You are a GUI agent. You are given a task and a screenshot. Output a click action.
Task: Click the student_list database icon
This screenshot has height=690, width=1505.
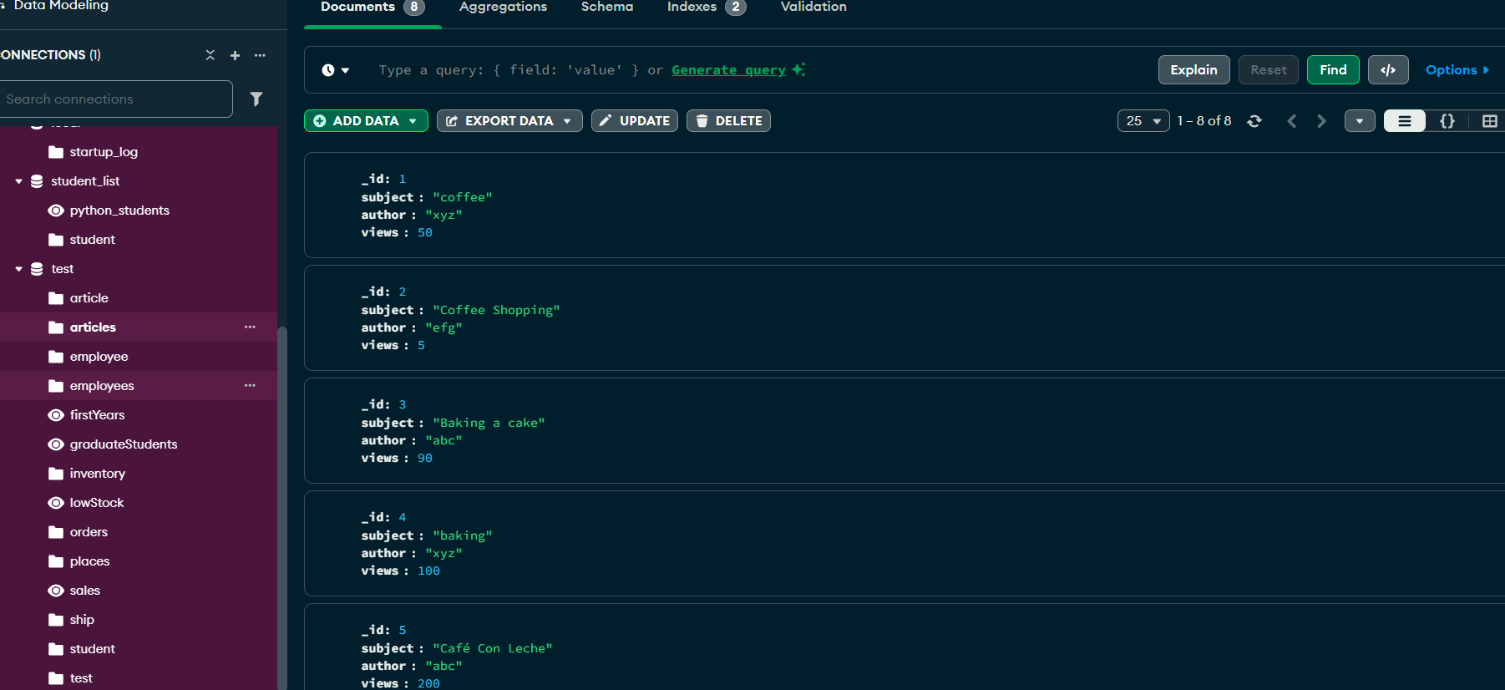37,181
